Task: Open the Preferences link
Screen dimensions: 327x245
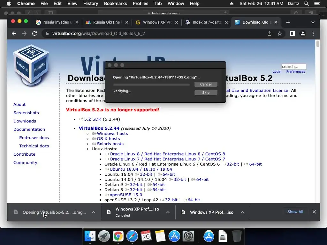Action: point(295,71)
